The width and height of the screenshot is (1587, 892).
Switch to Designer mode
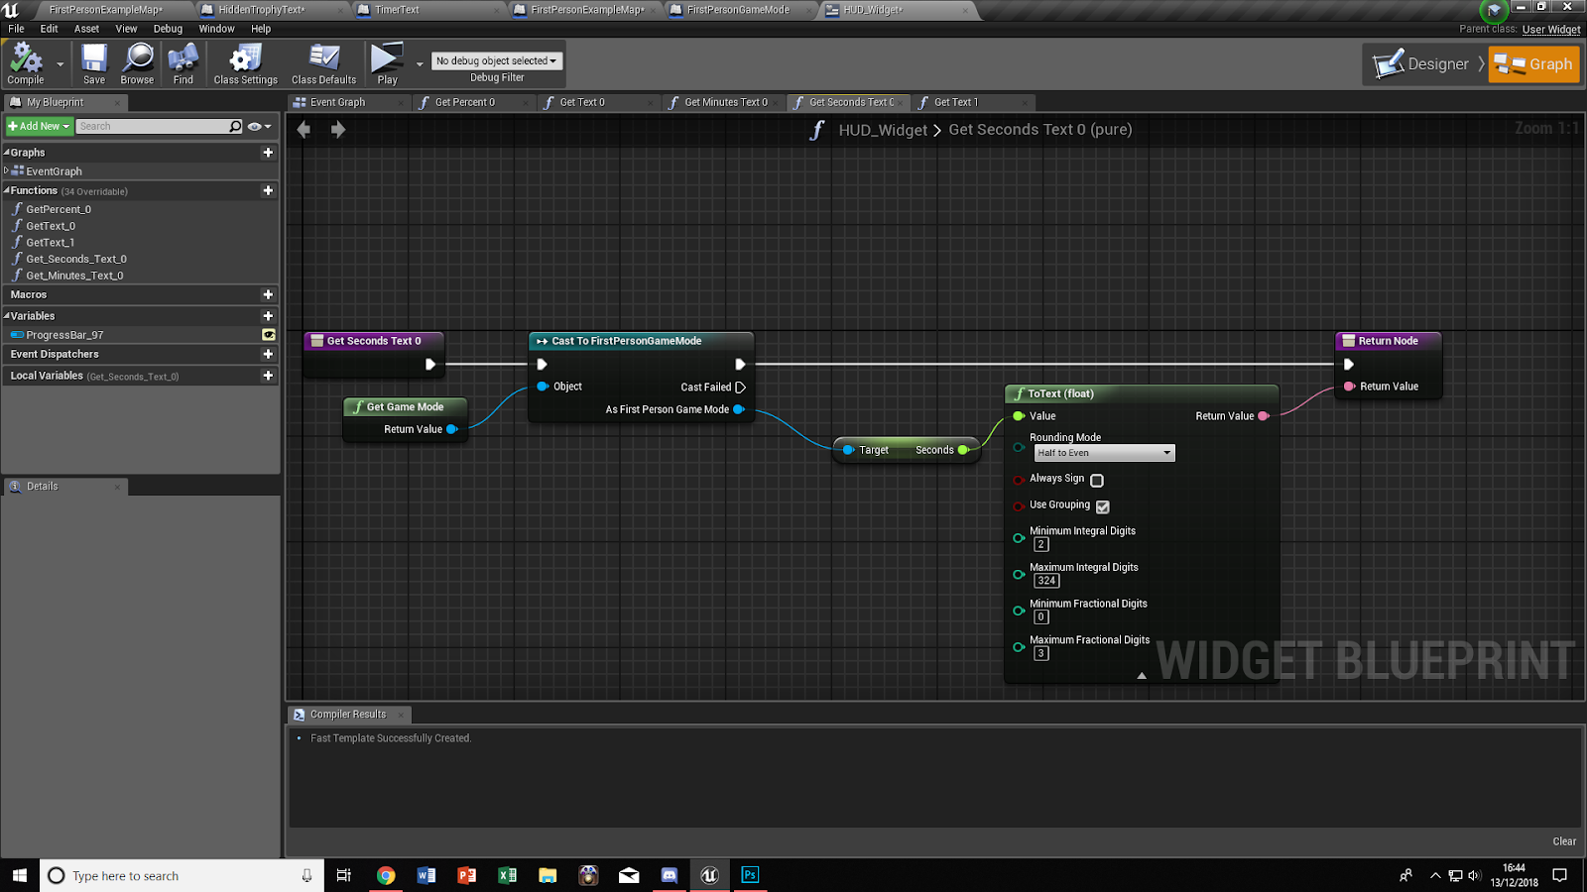click(1423, 64)
